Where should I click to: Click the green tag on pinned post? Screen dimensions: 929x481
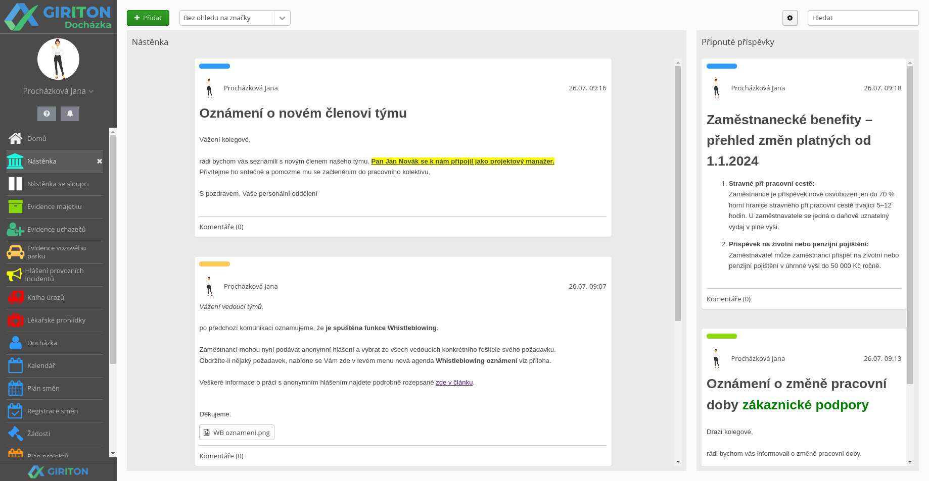[x=722, y=336]
